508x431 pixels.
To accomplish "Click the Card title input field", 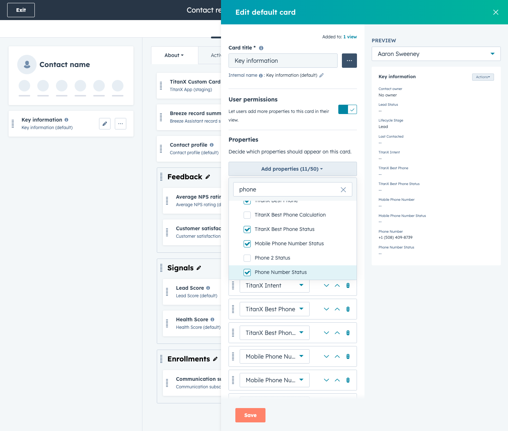I will tap(283, 61).
